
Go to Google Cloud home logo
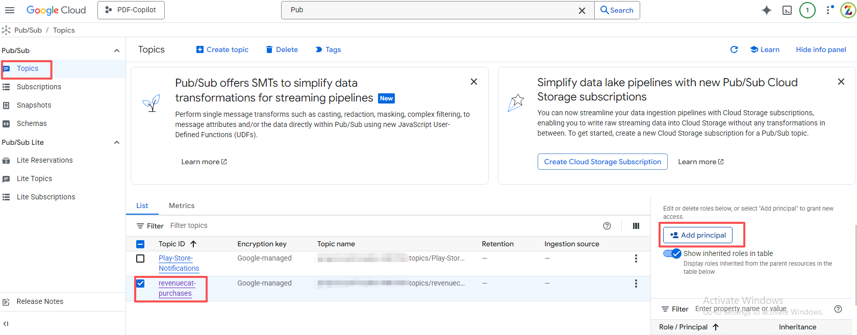(x=56, y=10)
